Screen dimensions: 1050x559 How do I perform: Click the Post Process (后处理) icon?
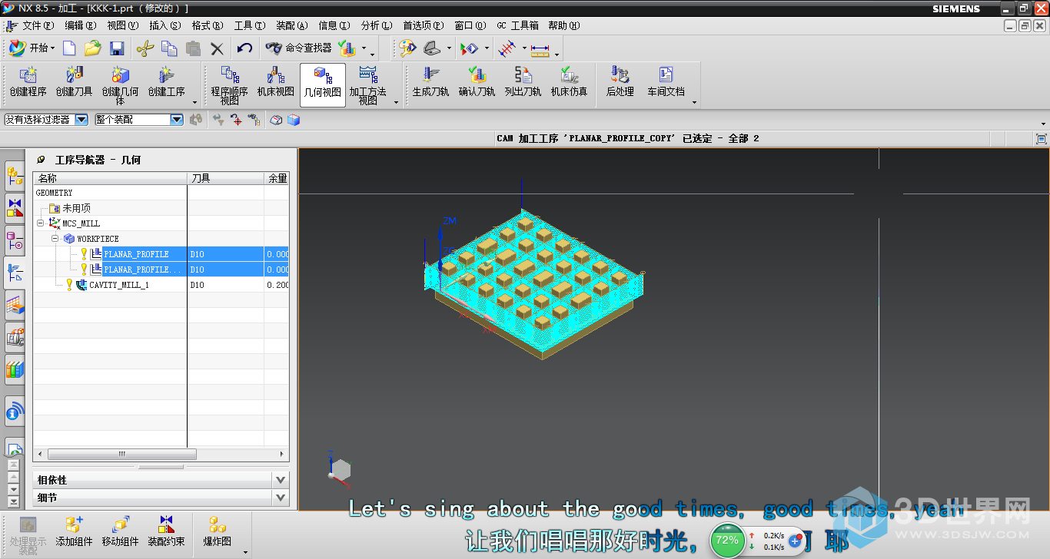tap(620, 81)
